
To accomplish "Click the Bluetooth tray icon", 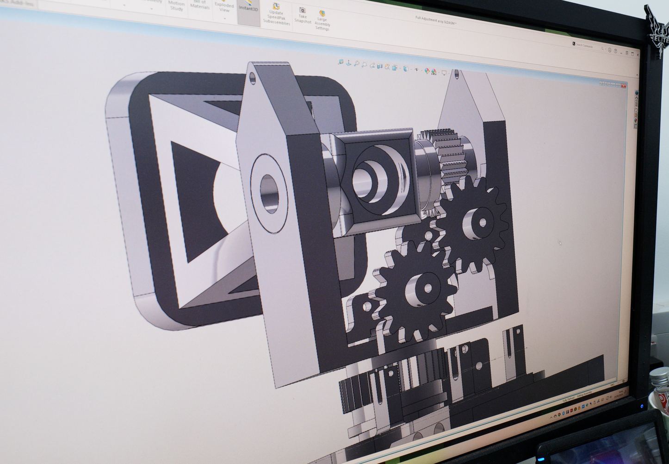I will pos(564,413).
